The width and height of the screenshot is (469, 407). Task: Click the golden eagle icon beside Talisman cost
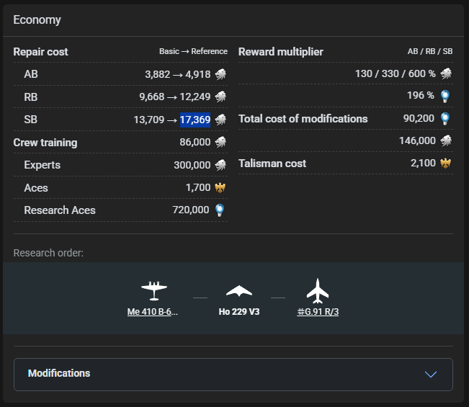click(x=445, y=164)
